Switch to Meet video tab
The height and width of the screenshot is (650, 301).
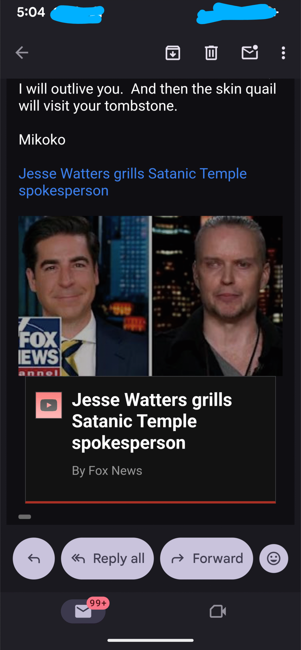click(x=218, y=611)
